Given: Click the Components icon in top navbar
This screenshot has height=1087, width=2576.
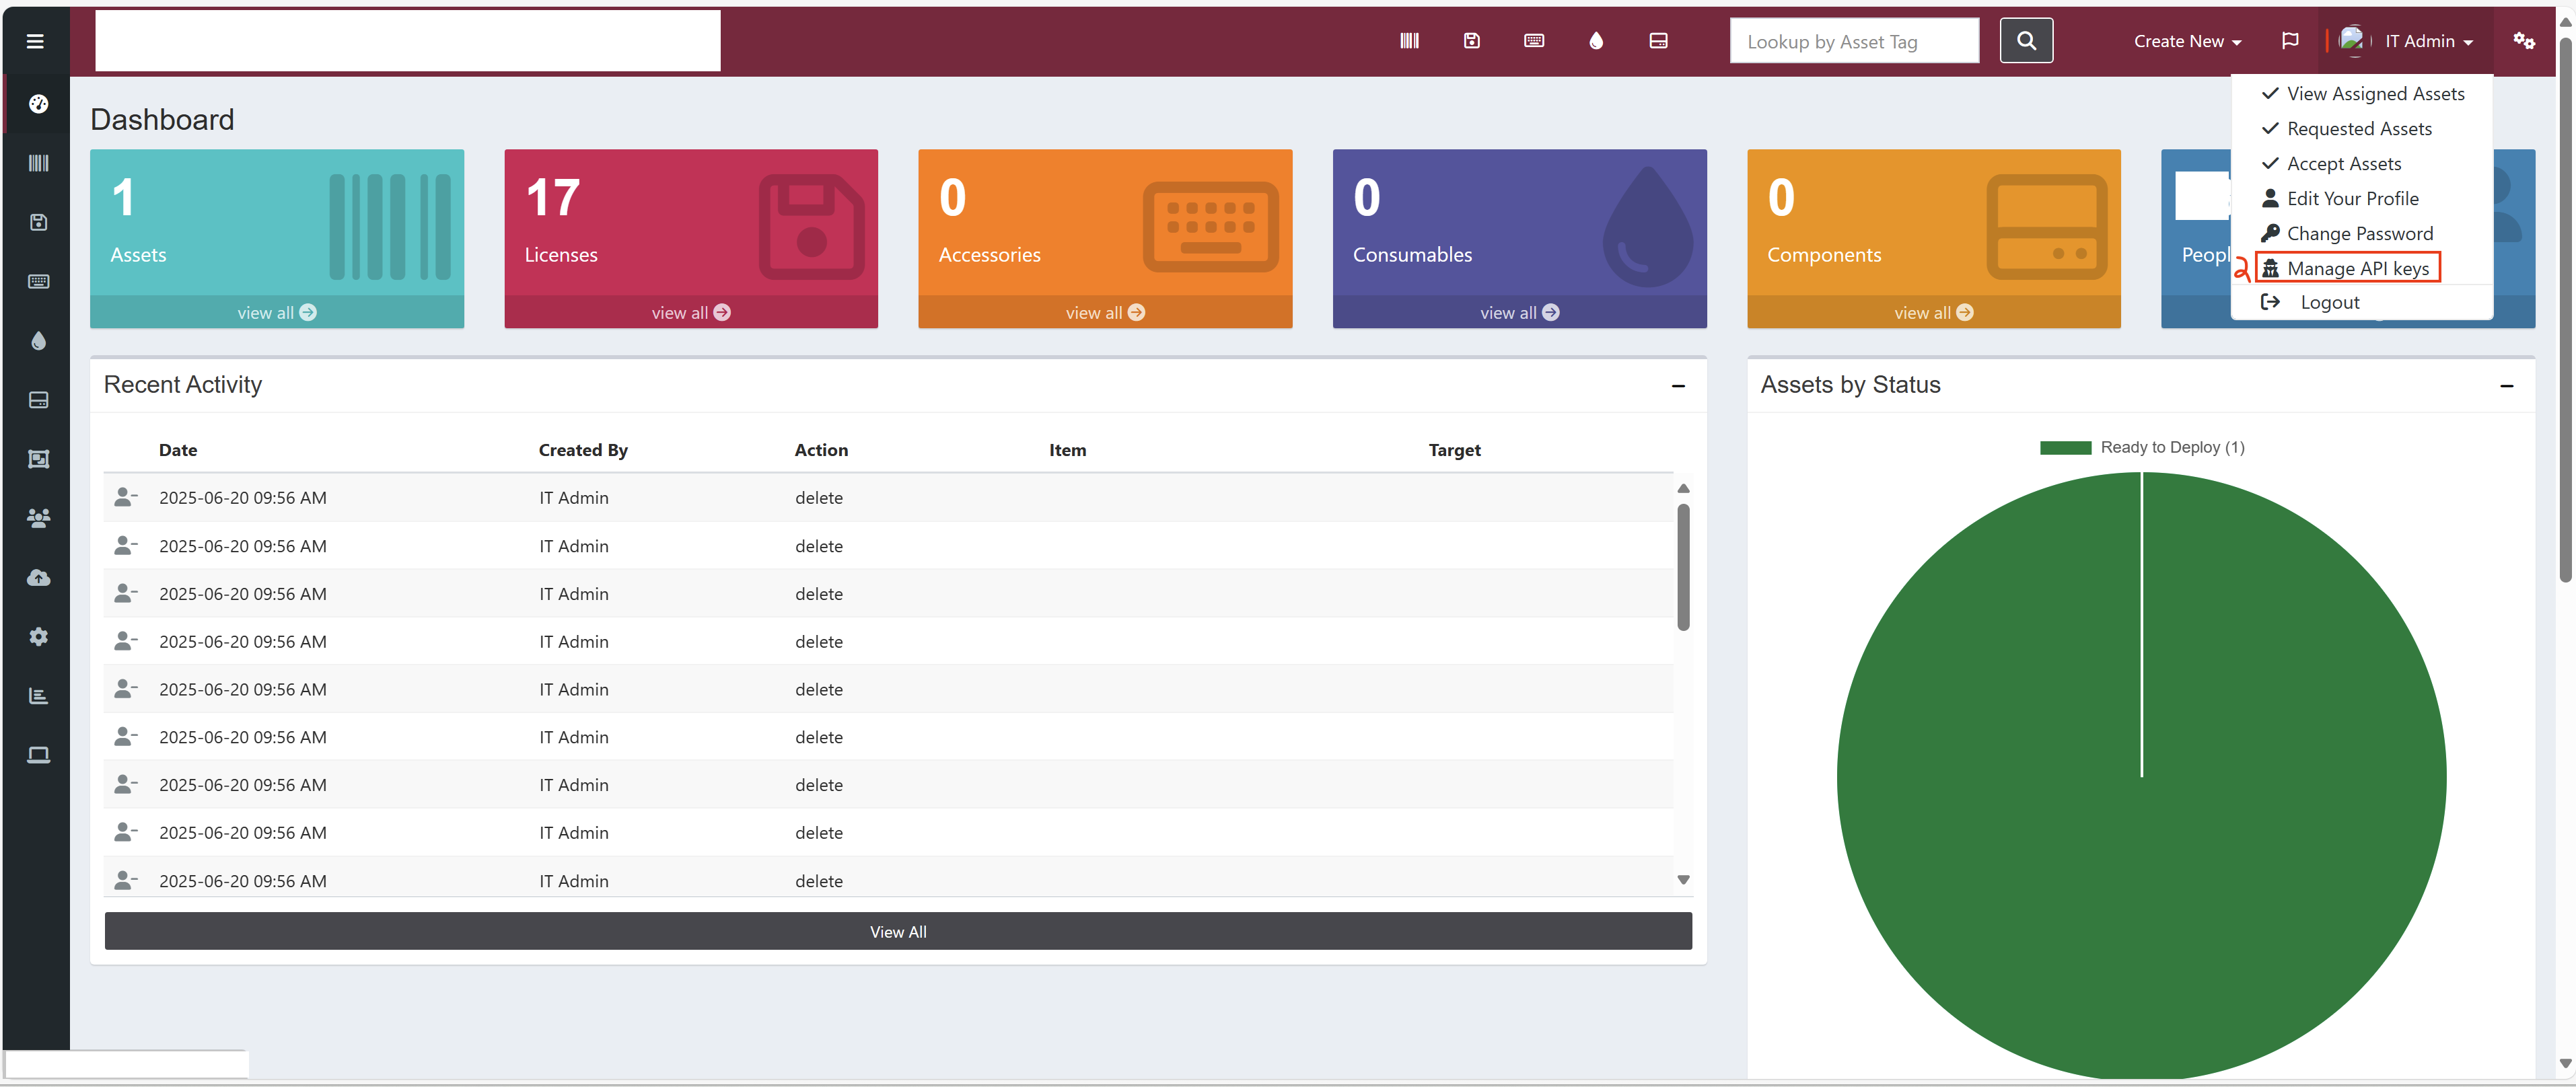Looking at the screenshot, I should pos(1658,41).
